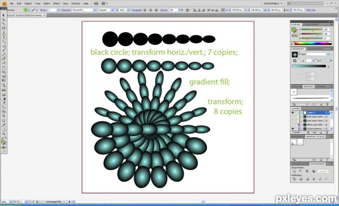Click the gradient slider bar
The height and width of the screenshot is (206, 339).
[309, 66]
